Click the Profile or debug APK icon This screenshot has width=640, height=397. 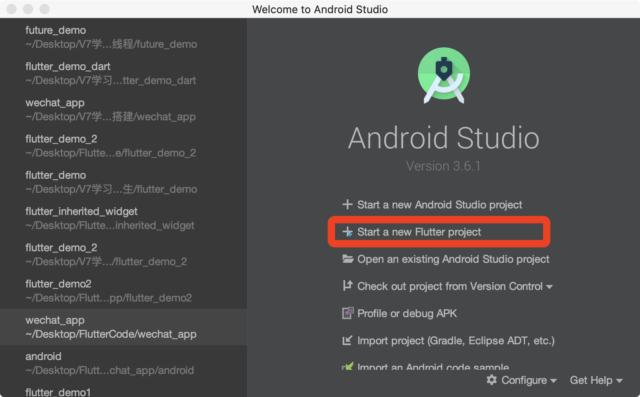[348, 313]
